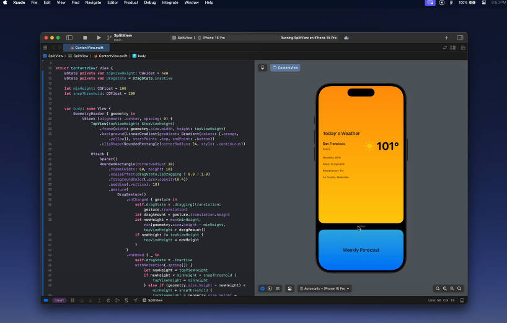The width and height of the screenshot is (507, 323).
Task: Go back with the editor back arrow
Action: [53, 48]
